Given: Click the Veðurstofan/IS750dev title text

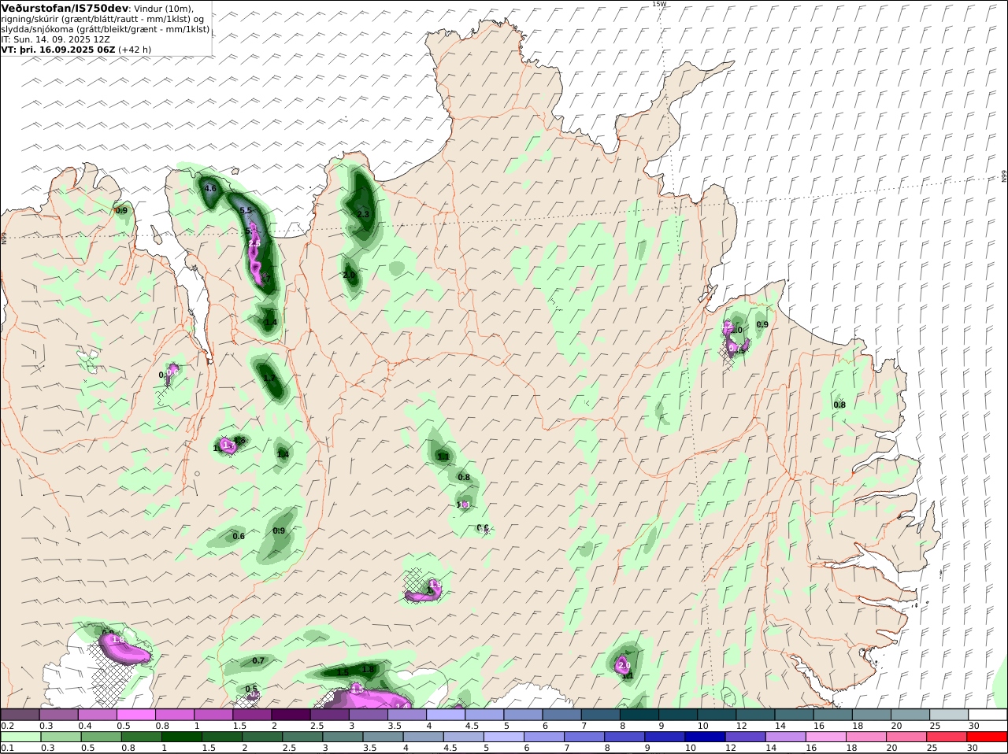Looking at the screenshot, I should click(65, 8).
